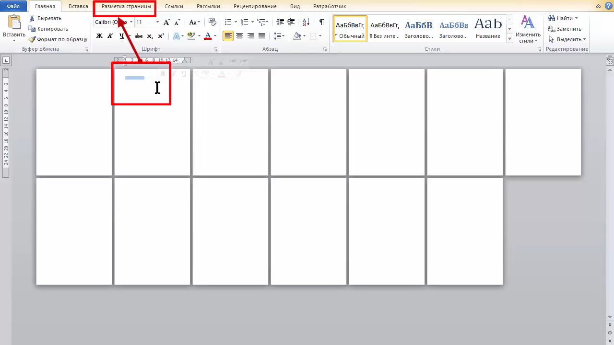
Task: Apply subscript formatting
Action: click(x=150, y=36)
